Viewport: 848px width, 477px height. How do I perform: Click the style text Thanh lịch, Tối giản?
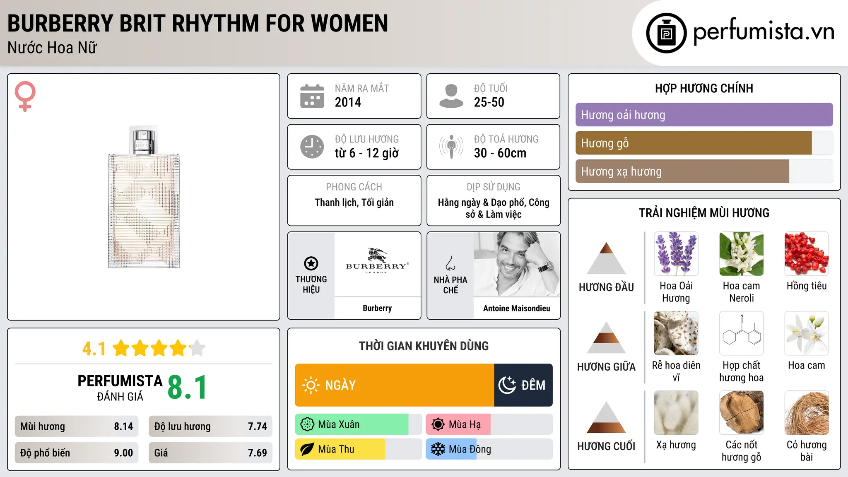pyautogui.click(x=354, y=202)
